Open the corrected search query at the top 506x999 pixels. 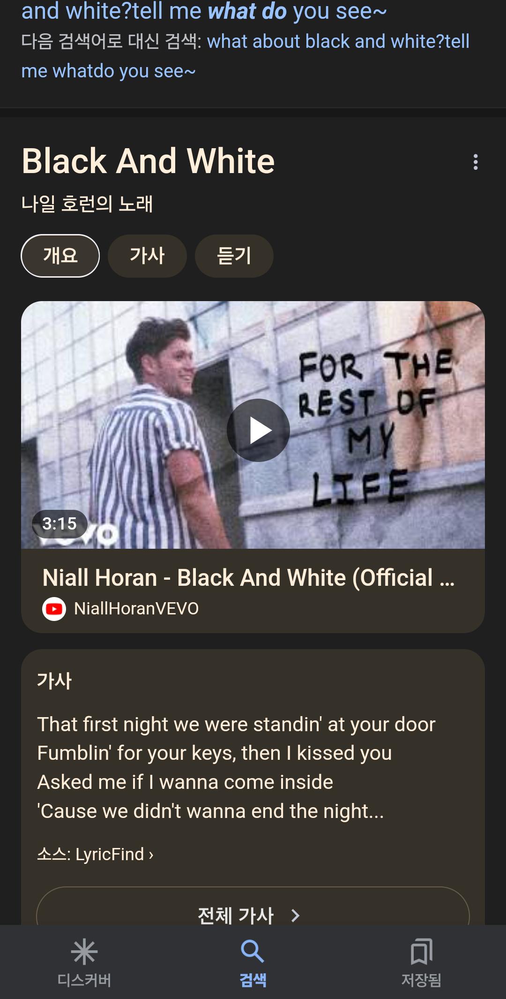(204, 11)
